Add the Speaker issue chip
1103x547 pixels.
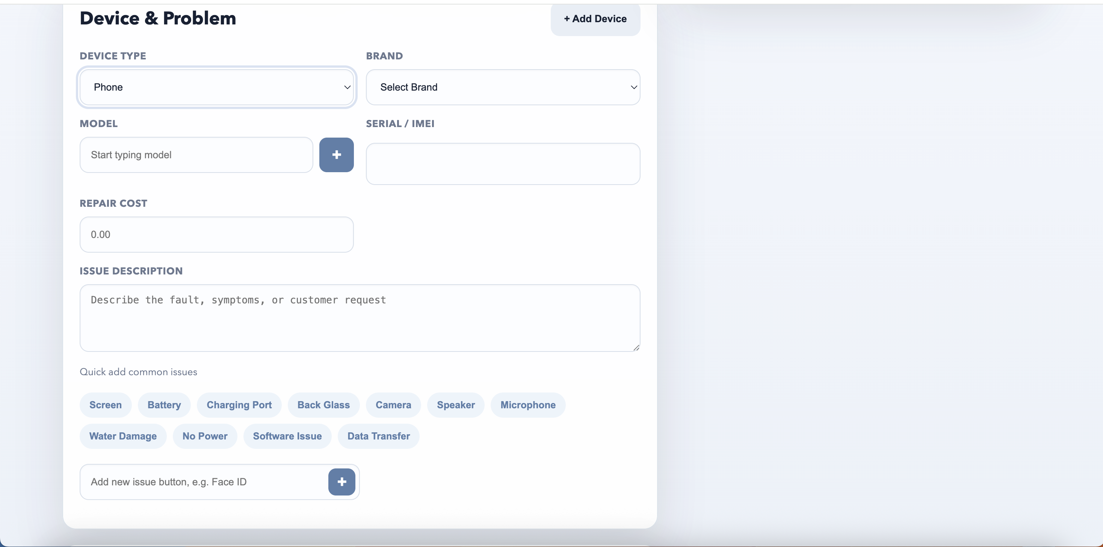tap(456, 405)
